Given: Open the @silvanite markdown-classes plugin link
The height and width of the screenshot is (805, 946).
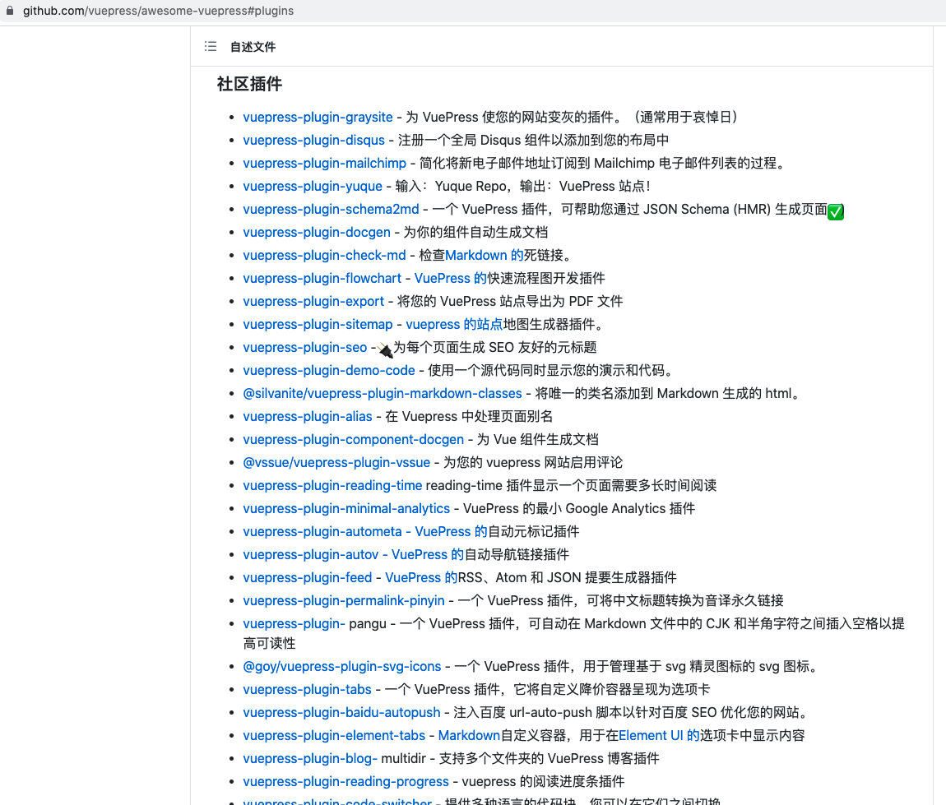Looking at the screenshot, I should click(383, 393).
